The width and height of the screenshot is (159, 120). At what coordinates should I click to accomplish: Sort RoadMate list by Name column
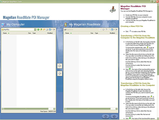point(71,33)
